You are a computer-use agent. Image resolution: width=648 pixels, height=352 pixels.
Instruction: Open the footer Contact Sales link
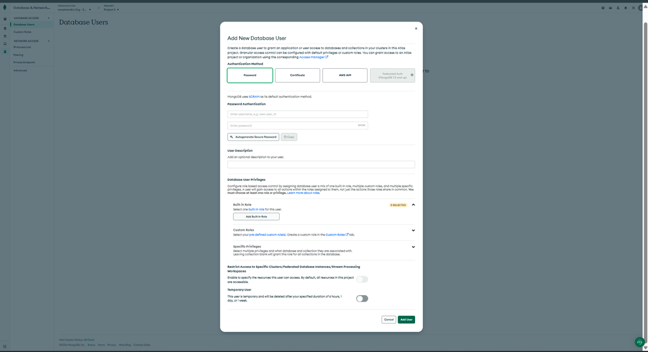click(142, 345)
